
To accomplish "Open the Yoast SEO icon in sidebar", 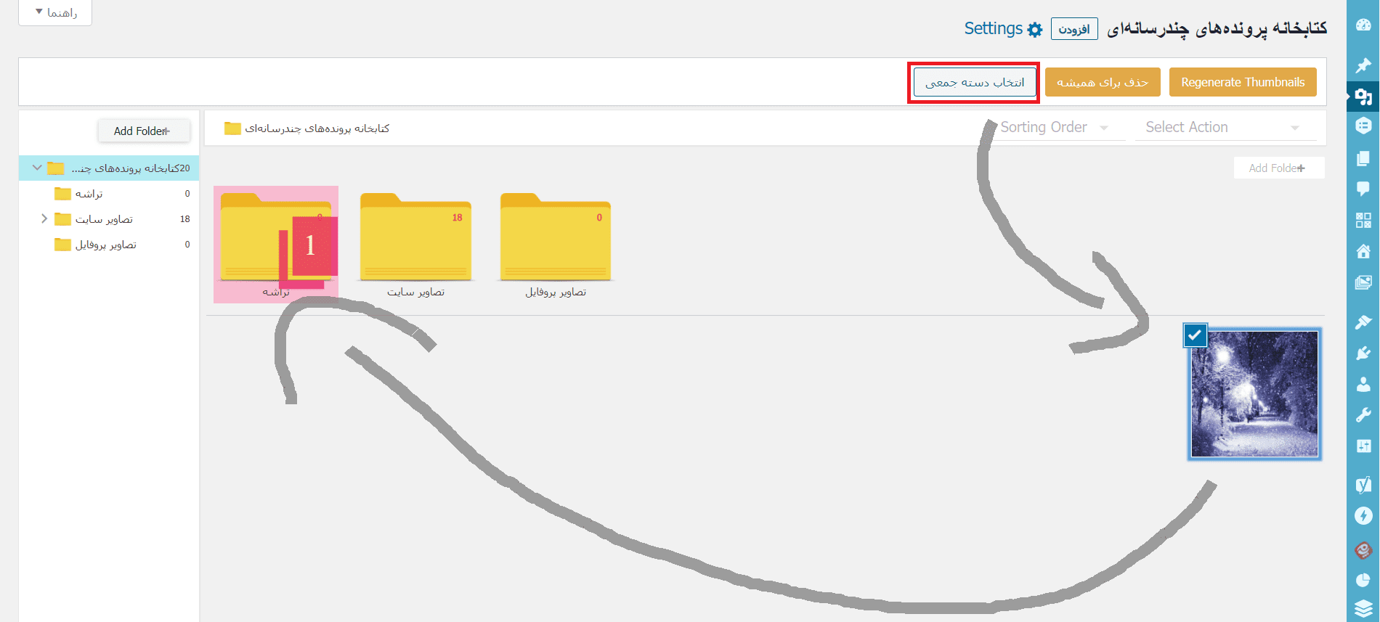I will pyautogui.click(x=1363, y=484).
